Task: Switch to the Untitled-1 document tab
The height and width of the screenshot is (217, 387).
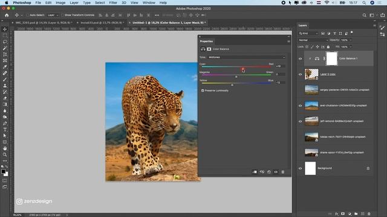Action: 169,22
